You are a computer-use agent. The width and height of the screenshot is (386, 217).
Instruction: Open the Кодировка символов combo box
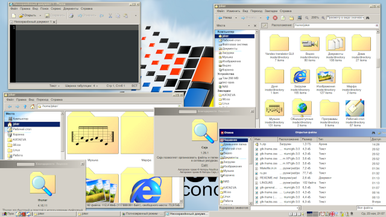pyautogui.click(x=276, y=208)
